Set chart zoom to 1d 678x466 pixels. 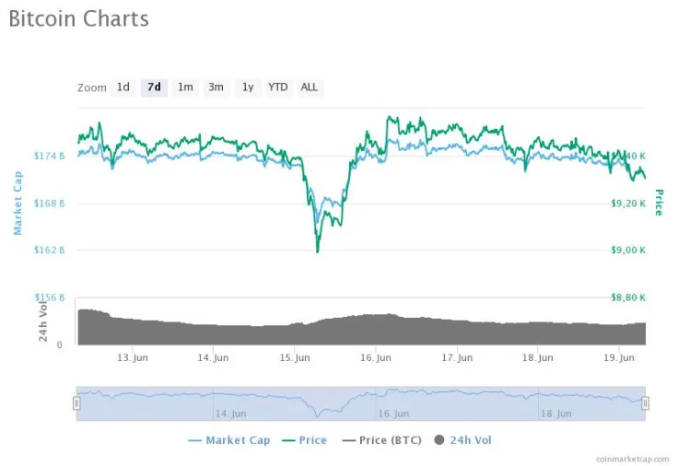[123, 87]
